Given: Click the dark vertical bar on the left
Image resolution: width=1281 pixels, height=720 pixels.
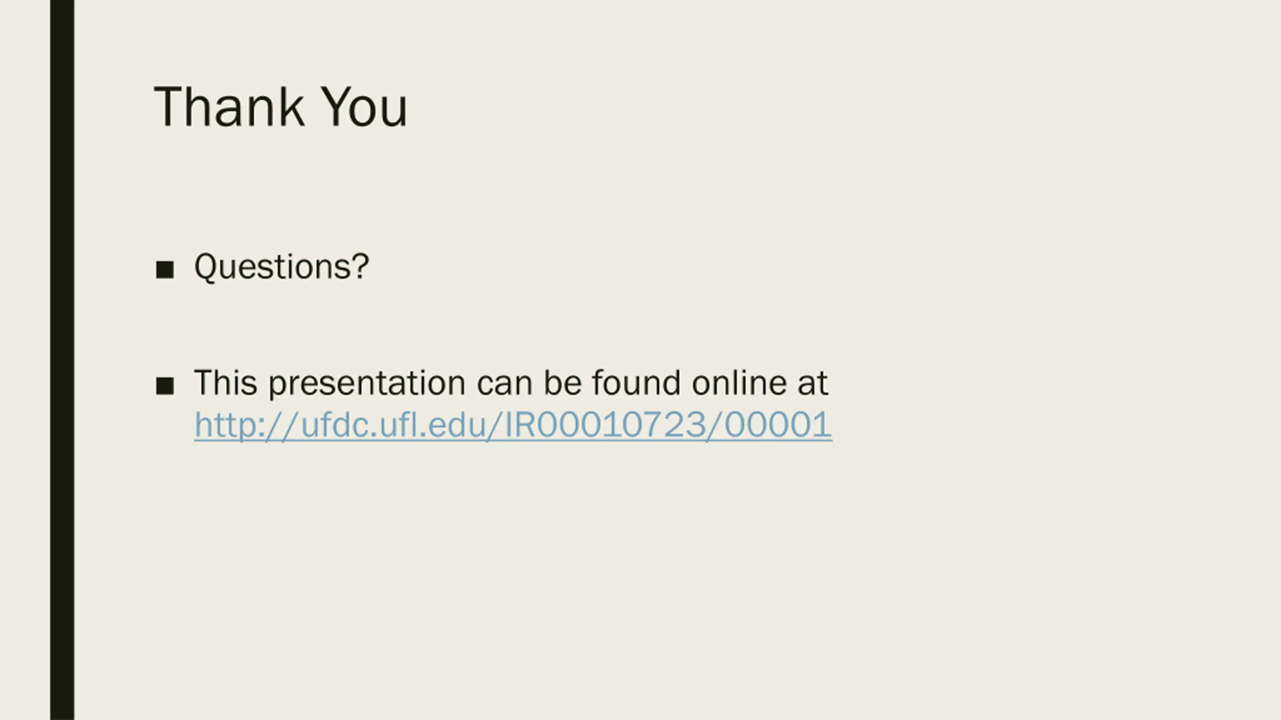Looking at the screenshot, I should coord(62,360).
